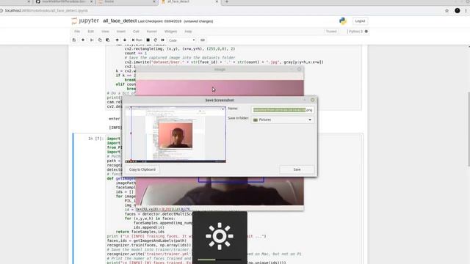Switch to the Home browser tab
Screen dimensions: 470x264
point(126,1)
